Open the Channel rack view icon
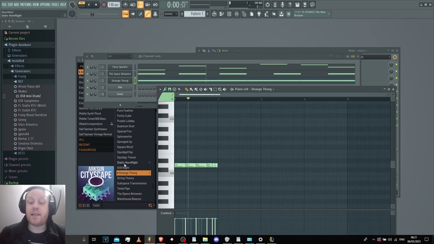 [x=229, y=14]
